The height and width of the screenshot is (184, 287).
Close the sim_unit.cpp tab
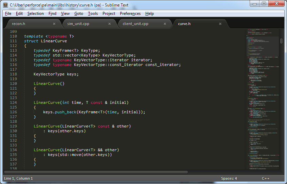coord(109,24)
